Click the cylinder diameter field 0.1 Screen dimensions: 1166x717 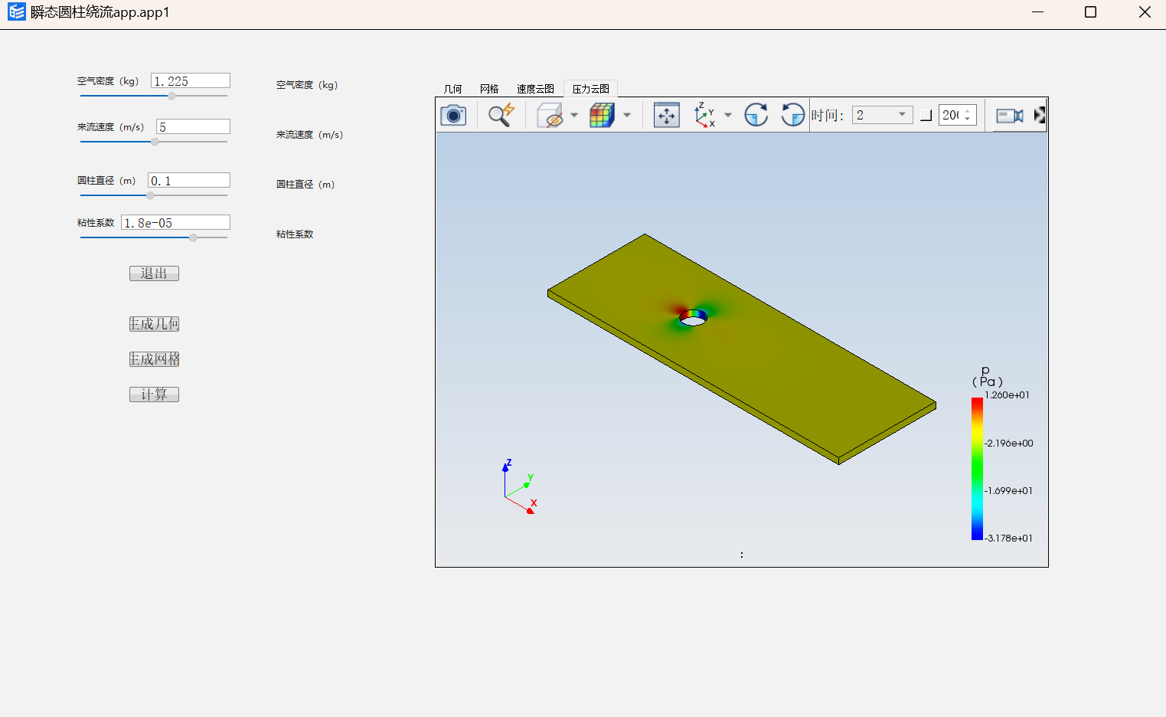coord(189,180)
